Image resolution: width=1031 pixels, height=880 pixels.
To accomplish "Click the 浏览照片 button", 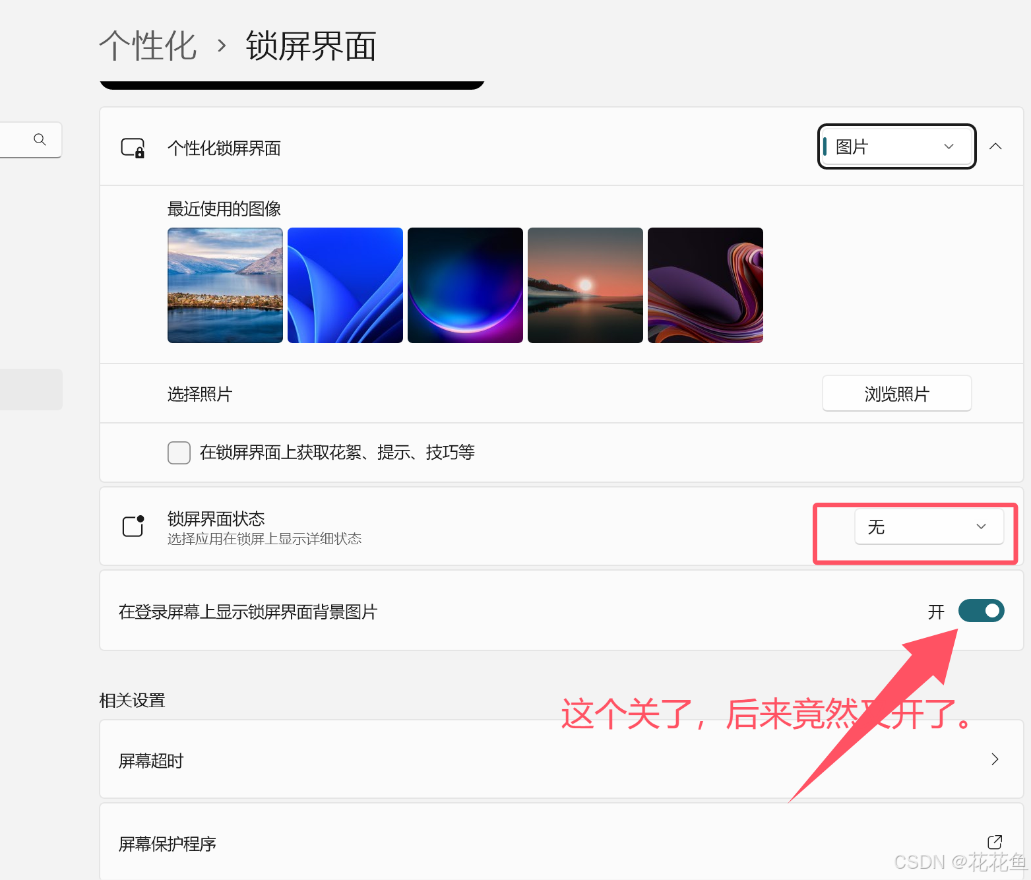I will coord(897,393).
